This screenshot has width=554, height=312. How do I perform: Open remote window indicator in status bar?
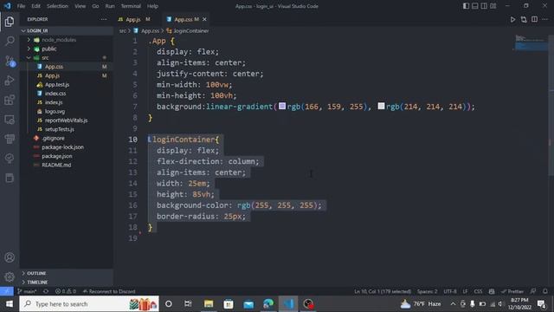tap(7, 291)
